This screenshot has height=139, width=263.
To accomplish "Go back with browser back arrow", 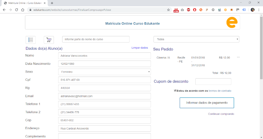I will [x=4, y=10].
